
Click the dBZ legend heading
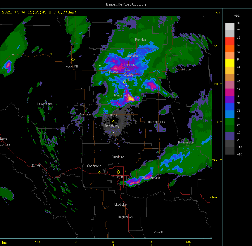click(237, 16)
